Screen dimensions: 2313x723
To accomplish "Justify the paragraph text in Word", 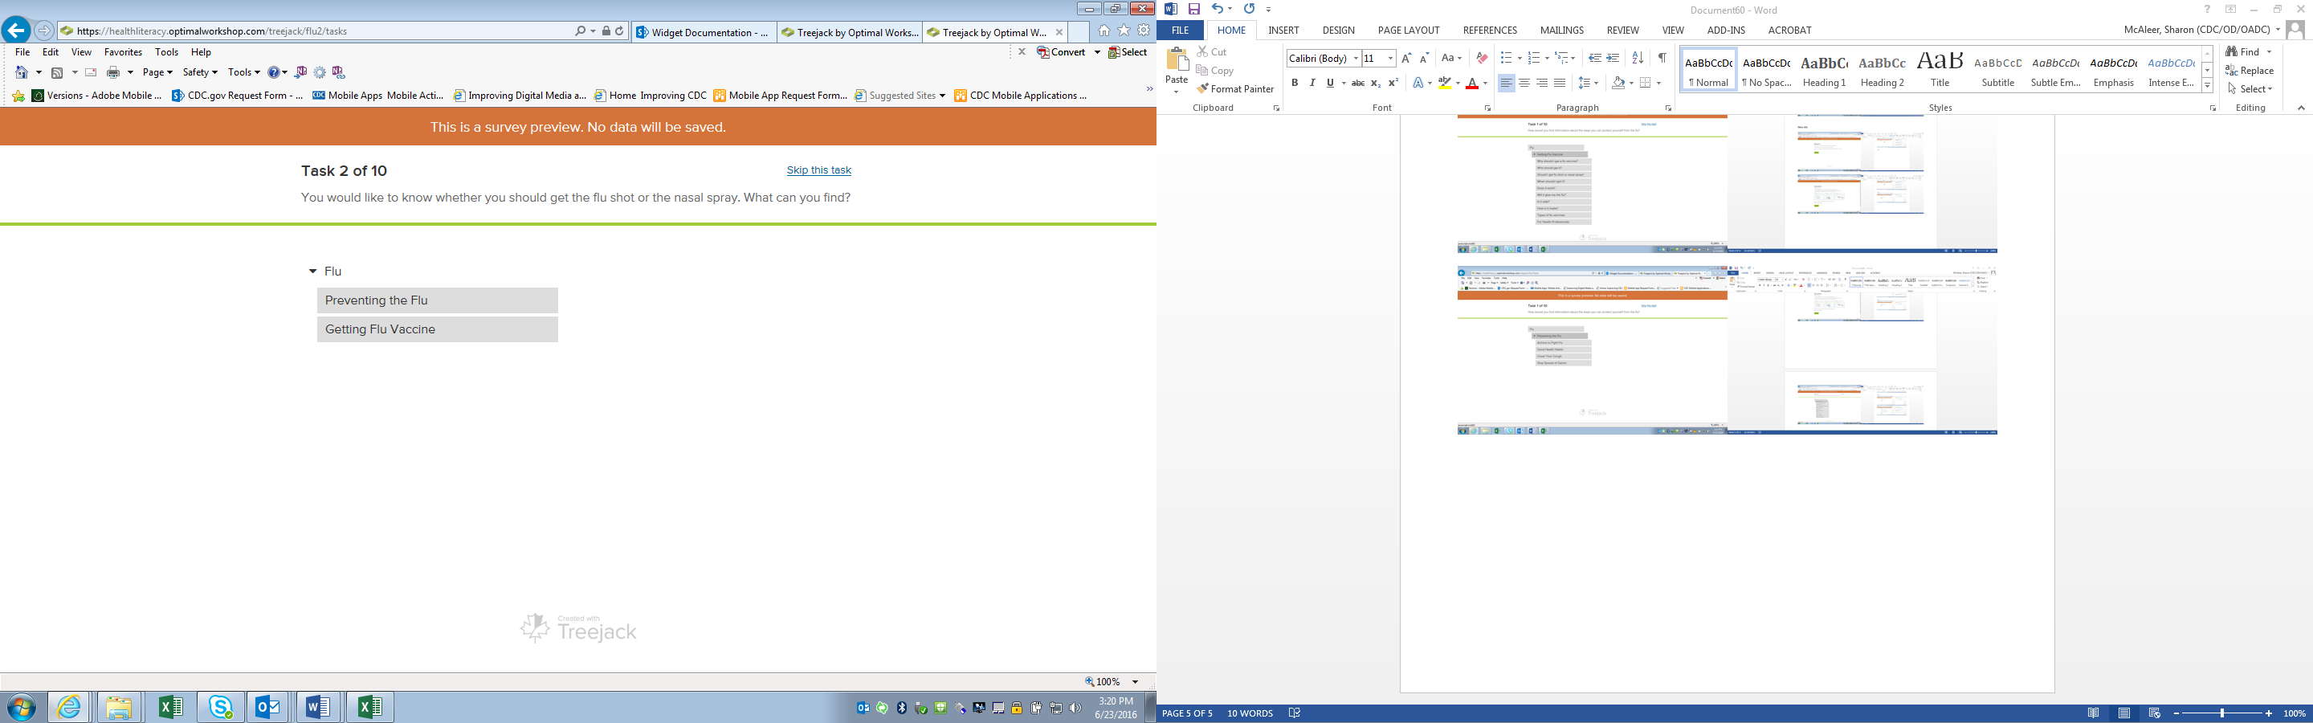I will (x=1560, y=84).
